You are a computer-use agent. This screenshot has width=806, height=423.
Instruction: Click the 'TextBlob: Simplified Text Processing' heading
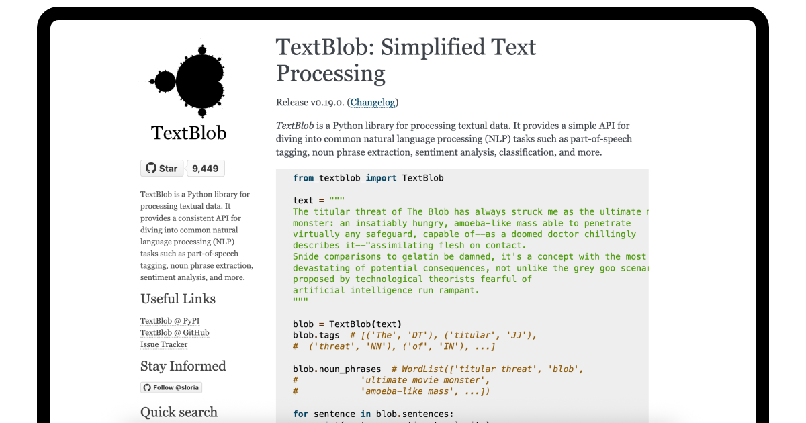406,60
